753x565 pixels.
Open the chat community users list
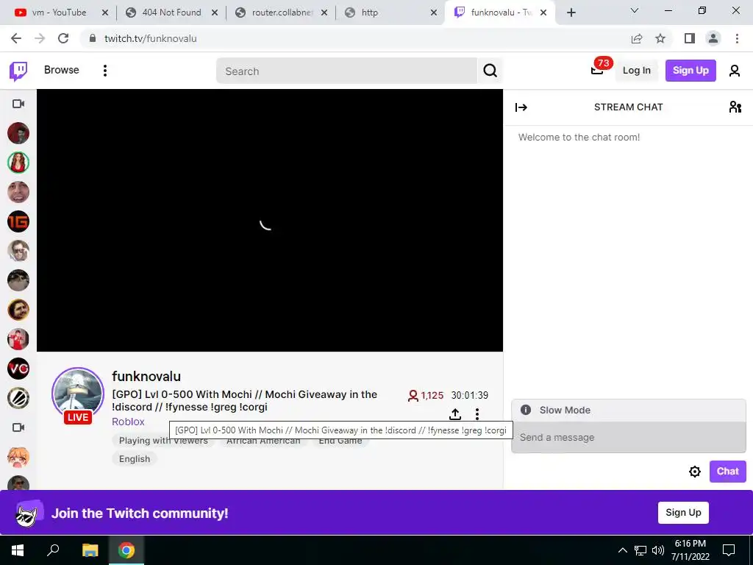(x=735, y=107)
